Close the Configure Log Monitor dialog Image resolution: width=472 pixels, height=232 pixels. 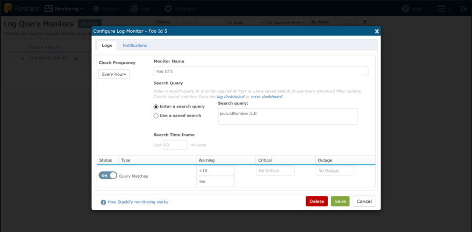[376, 31]
